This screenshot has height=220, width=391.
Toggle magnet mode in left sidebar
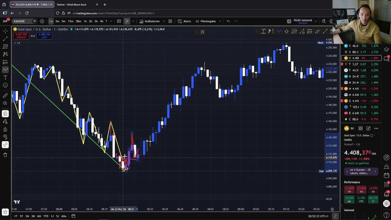click(5, 114)
